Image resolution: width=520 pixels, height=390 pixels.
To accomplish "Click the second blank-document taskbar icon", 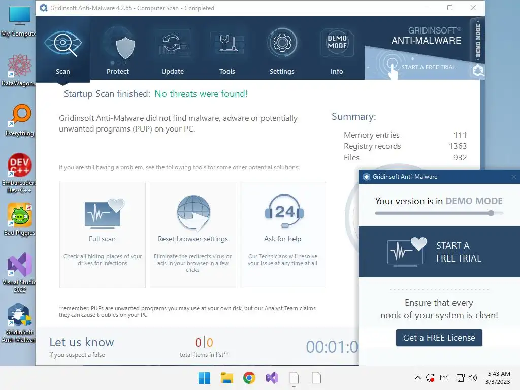I will pos(316,378).
